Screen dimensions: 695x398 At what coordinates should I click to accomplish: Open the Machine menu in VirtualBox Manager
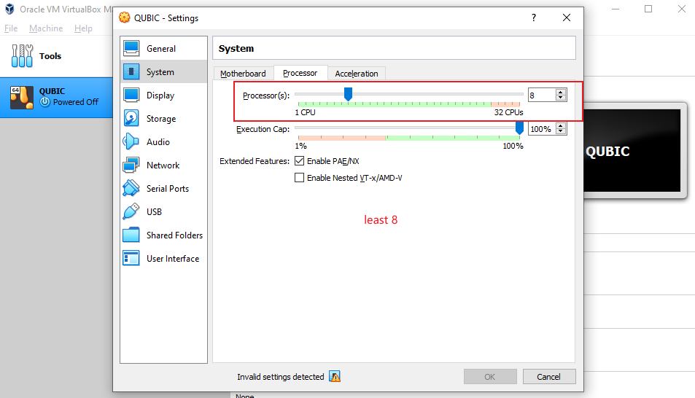coord(46,28)
